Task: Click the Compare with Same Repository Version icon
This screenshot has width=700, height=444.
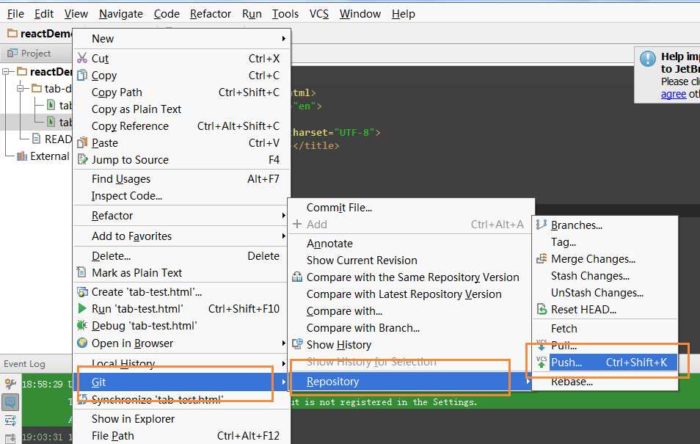Action: (297, 277)
